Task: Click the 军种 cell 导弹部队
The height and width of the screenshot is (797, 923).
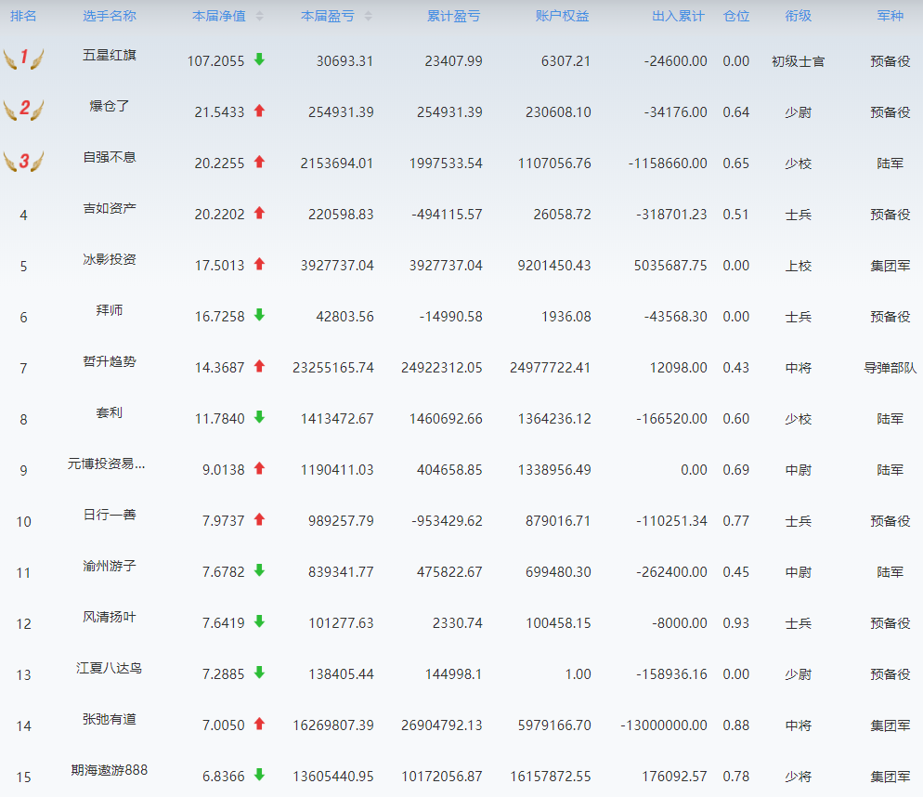Action: pyautogui.click(x=890, y=368)
